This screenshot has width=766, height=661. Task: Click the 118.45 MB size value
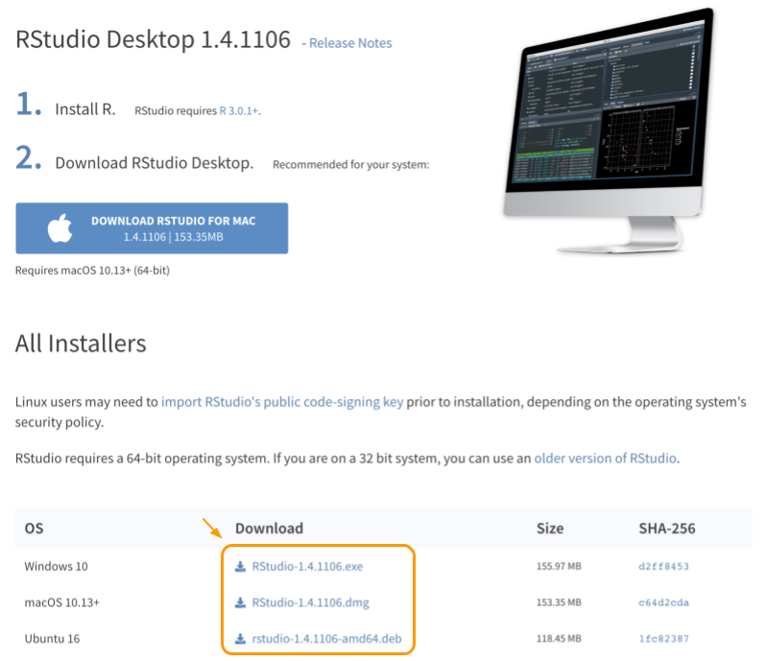[x=559, y=639]
